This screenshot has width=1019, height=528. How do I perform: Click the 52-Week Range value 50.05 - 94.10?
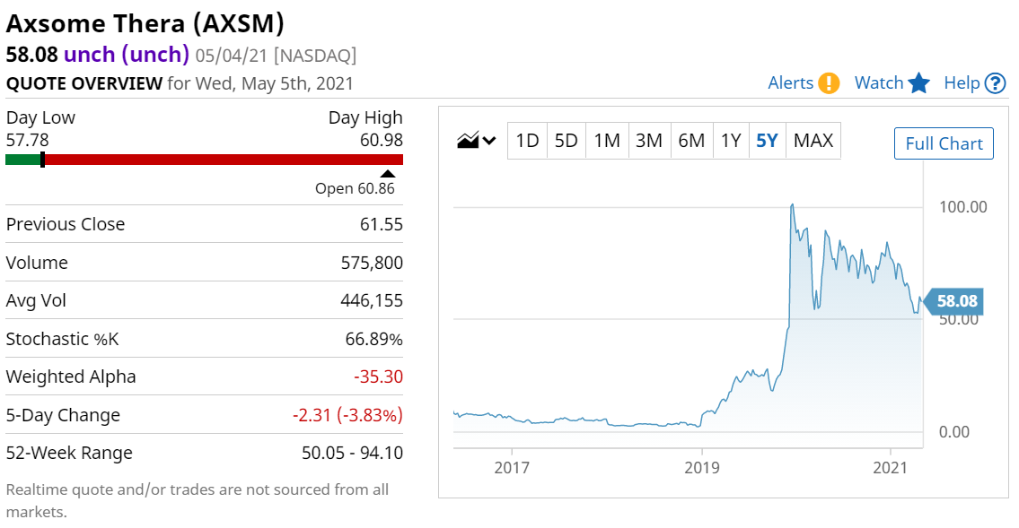pos(352,453)
